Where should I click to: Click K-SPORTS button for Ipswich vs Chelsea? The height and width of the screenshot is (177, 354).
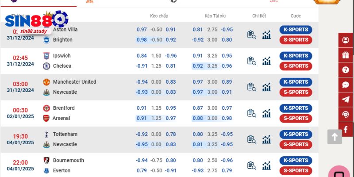point(296,56)
